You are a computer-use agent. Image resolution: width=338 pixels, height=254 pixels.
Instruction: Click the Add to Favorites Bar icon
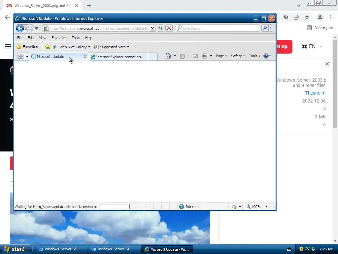(48, 47)
